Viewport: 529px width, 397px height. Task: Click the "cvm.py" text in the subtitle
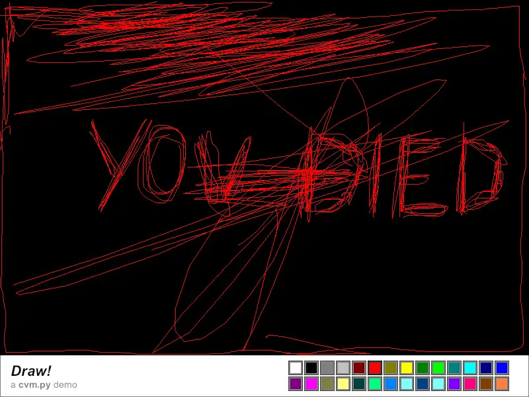34,385
